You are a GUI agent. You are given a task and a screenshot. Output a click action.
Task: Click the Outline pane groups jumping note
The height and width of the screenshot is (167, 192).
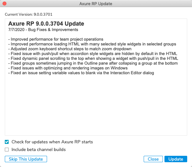pos(93,63)
